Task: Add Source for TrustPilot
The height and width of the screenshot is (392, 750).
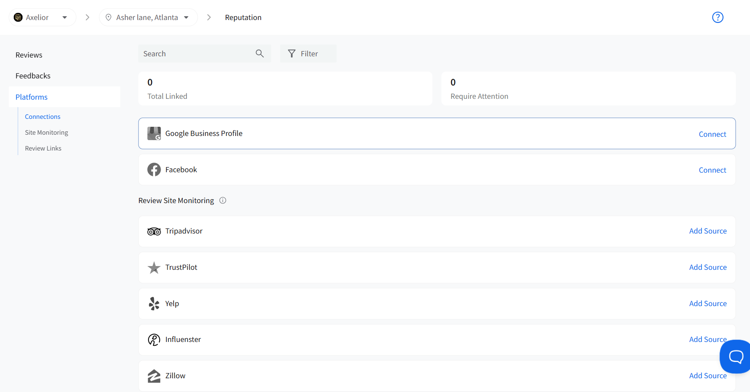Action: tap(707, 267)
